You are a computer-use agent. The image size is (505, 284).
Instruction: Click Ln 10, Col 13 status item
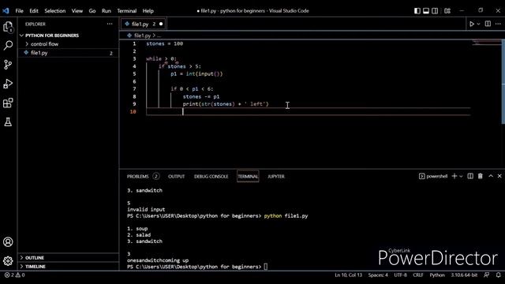click(348, 275)
